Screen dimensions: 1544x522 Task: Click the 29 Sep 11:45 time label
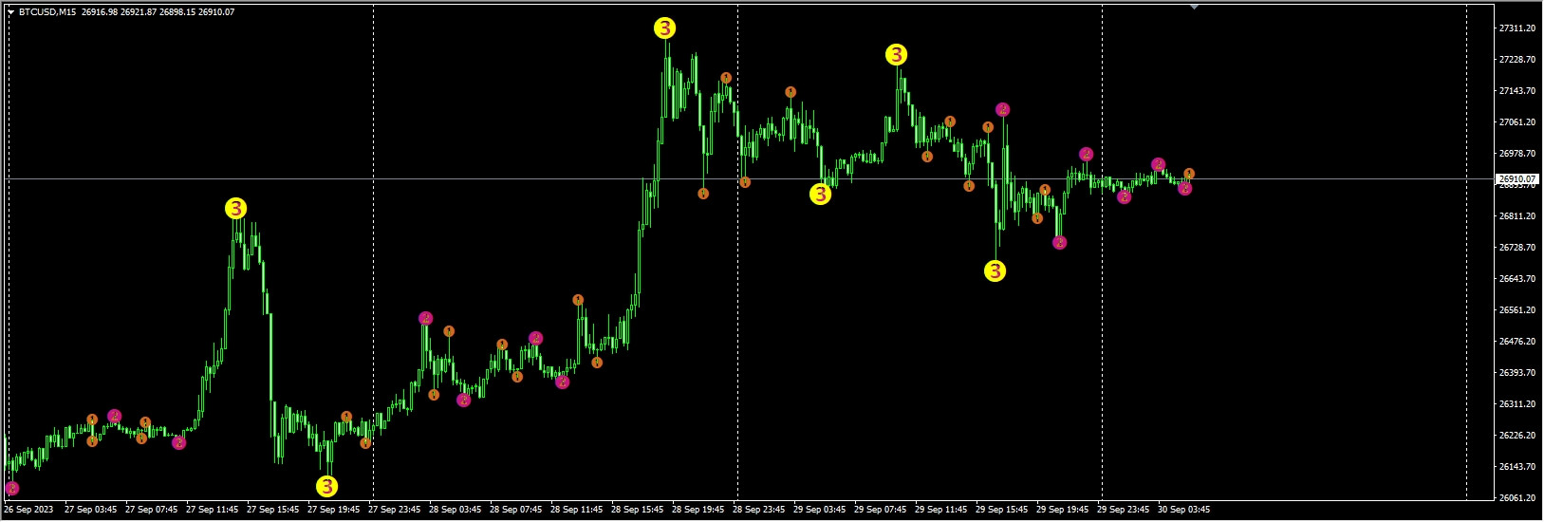[941, 510]
